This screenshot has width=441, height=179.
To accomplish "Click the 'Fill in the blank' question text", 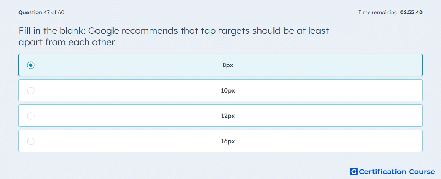I will click(209, 36).
